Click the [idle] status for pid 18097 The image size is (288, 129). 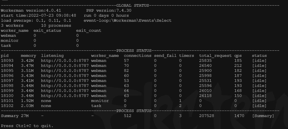pos(259,81)
